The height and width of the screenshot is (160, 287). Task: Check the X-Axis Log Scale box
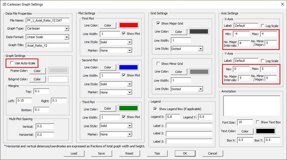point(263,26)
